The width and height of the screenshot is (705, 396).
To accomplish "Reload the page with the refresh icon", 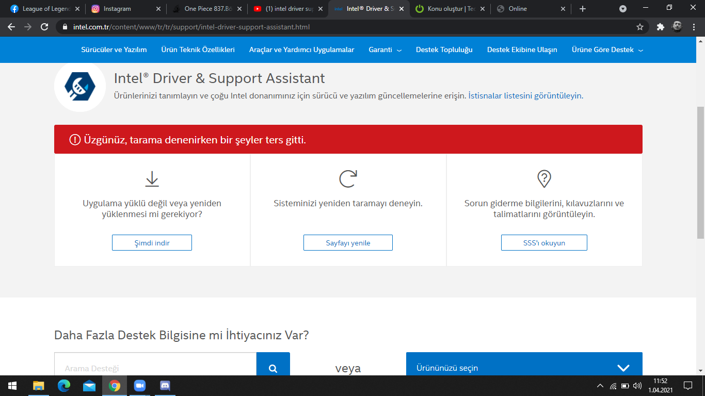I will point(44,27).
